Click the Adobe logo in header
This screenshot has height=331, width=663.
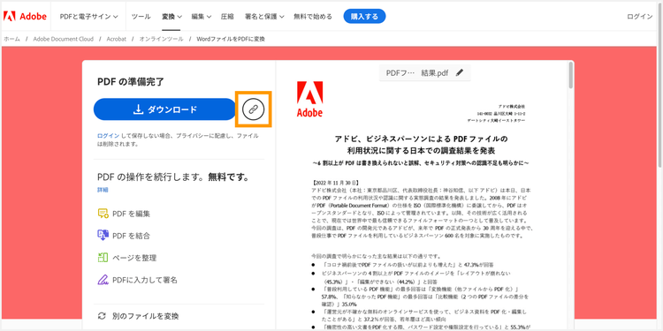point(25,17)
